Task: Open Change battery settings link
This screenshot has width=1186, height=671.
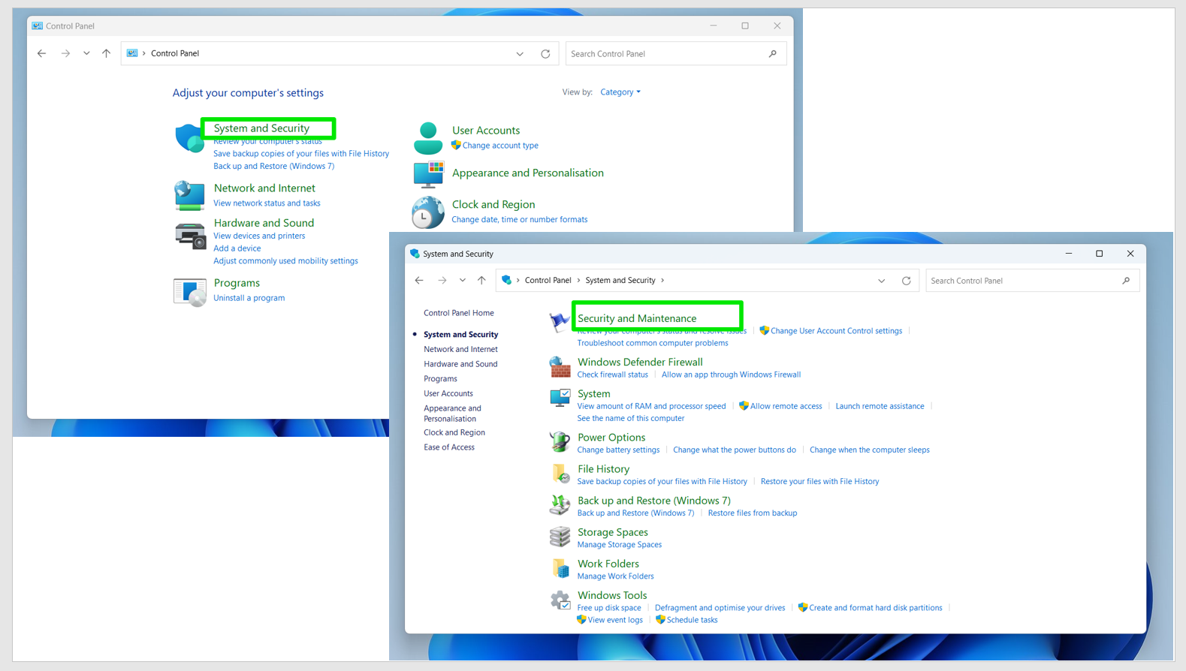Action: pyautogui.click(x=618, y=450)
